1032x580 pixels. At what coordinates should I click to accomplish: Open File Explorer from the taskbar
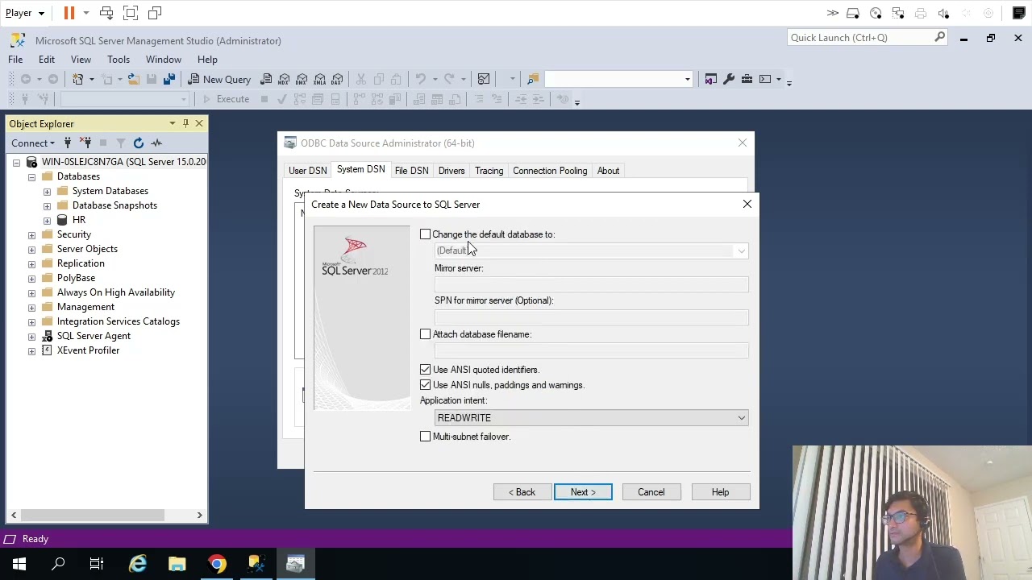click(x=177, y=564)
